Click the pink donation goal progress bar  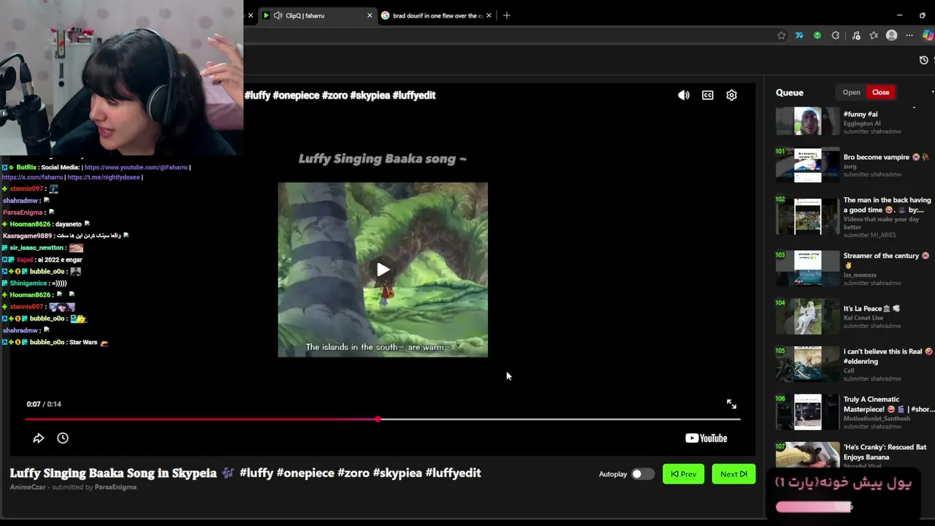[814, 506]
